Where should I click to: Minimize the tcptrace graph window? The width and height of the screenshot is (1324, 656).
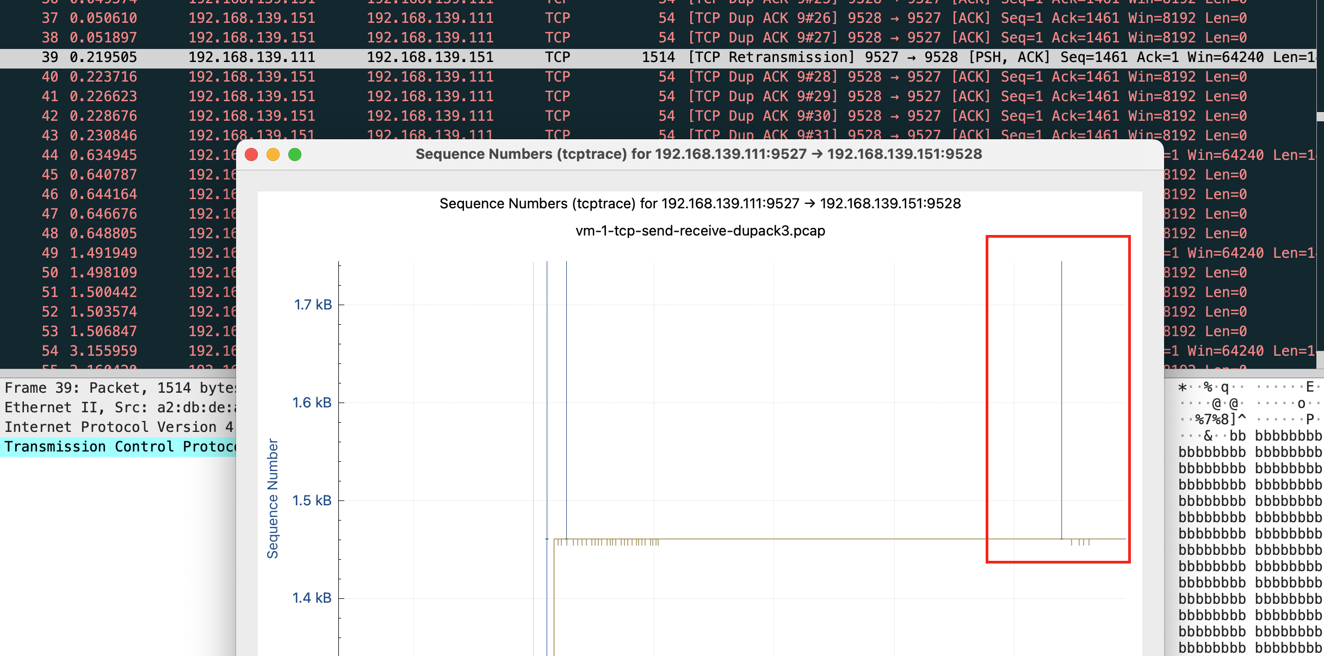(x=273, y=154)
